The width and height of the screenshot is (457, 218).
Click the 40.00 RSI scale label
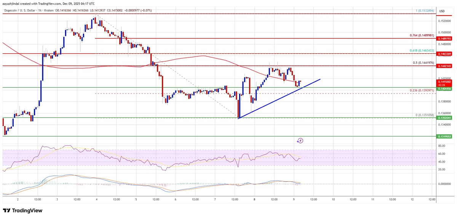coord(442,162)
